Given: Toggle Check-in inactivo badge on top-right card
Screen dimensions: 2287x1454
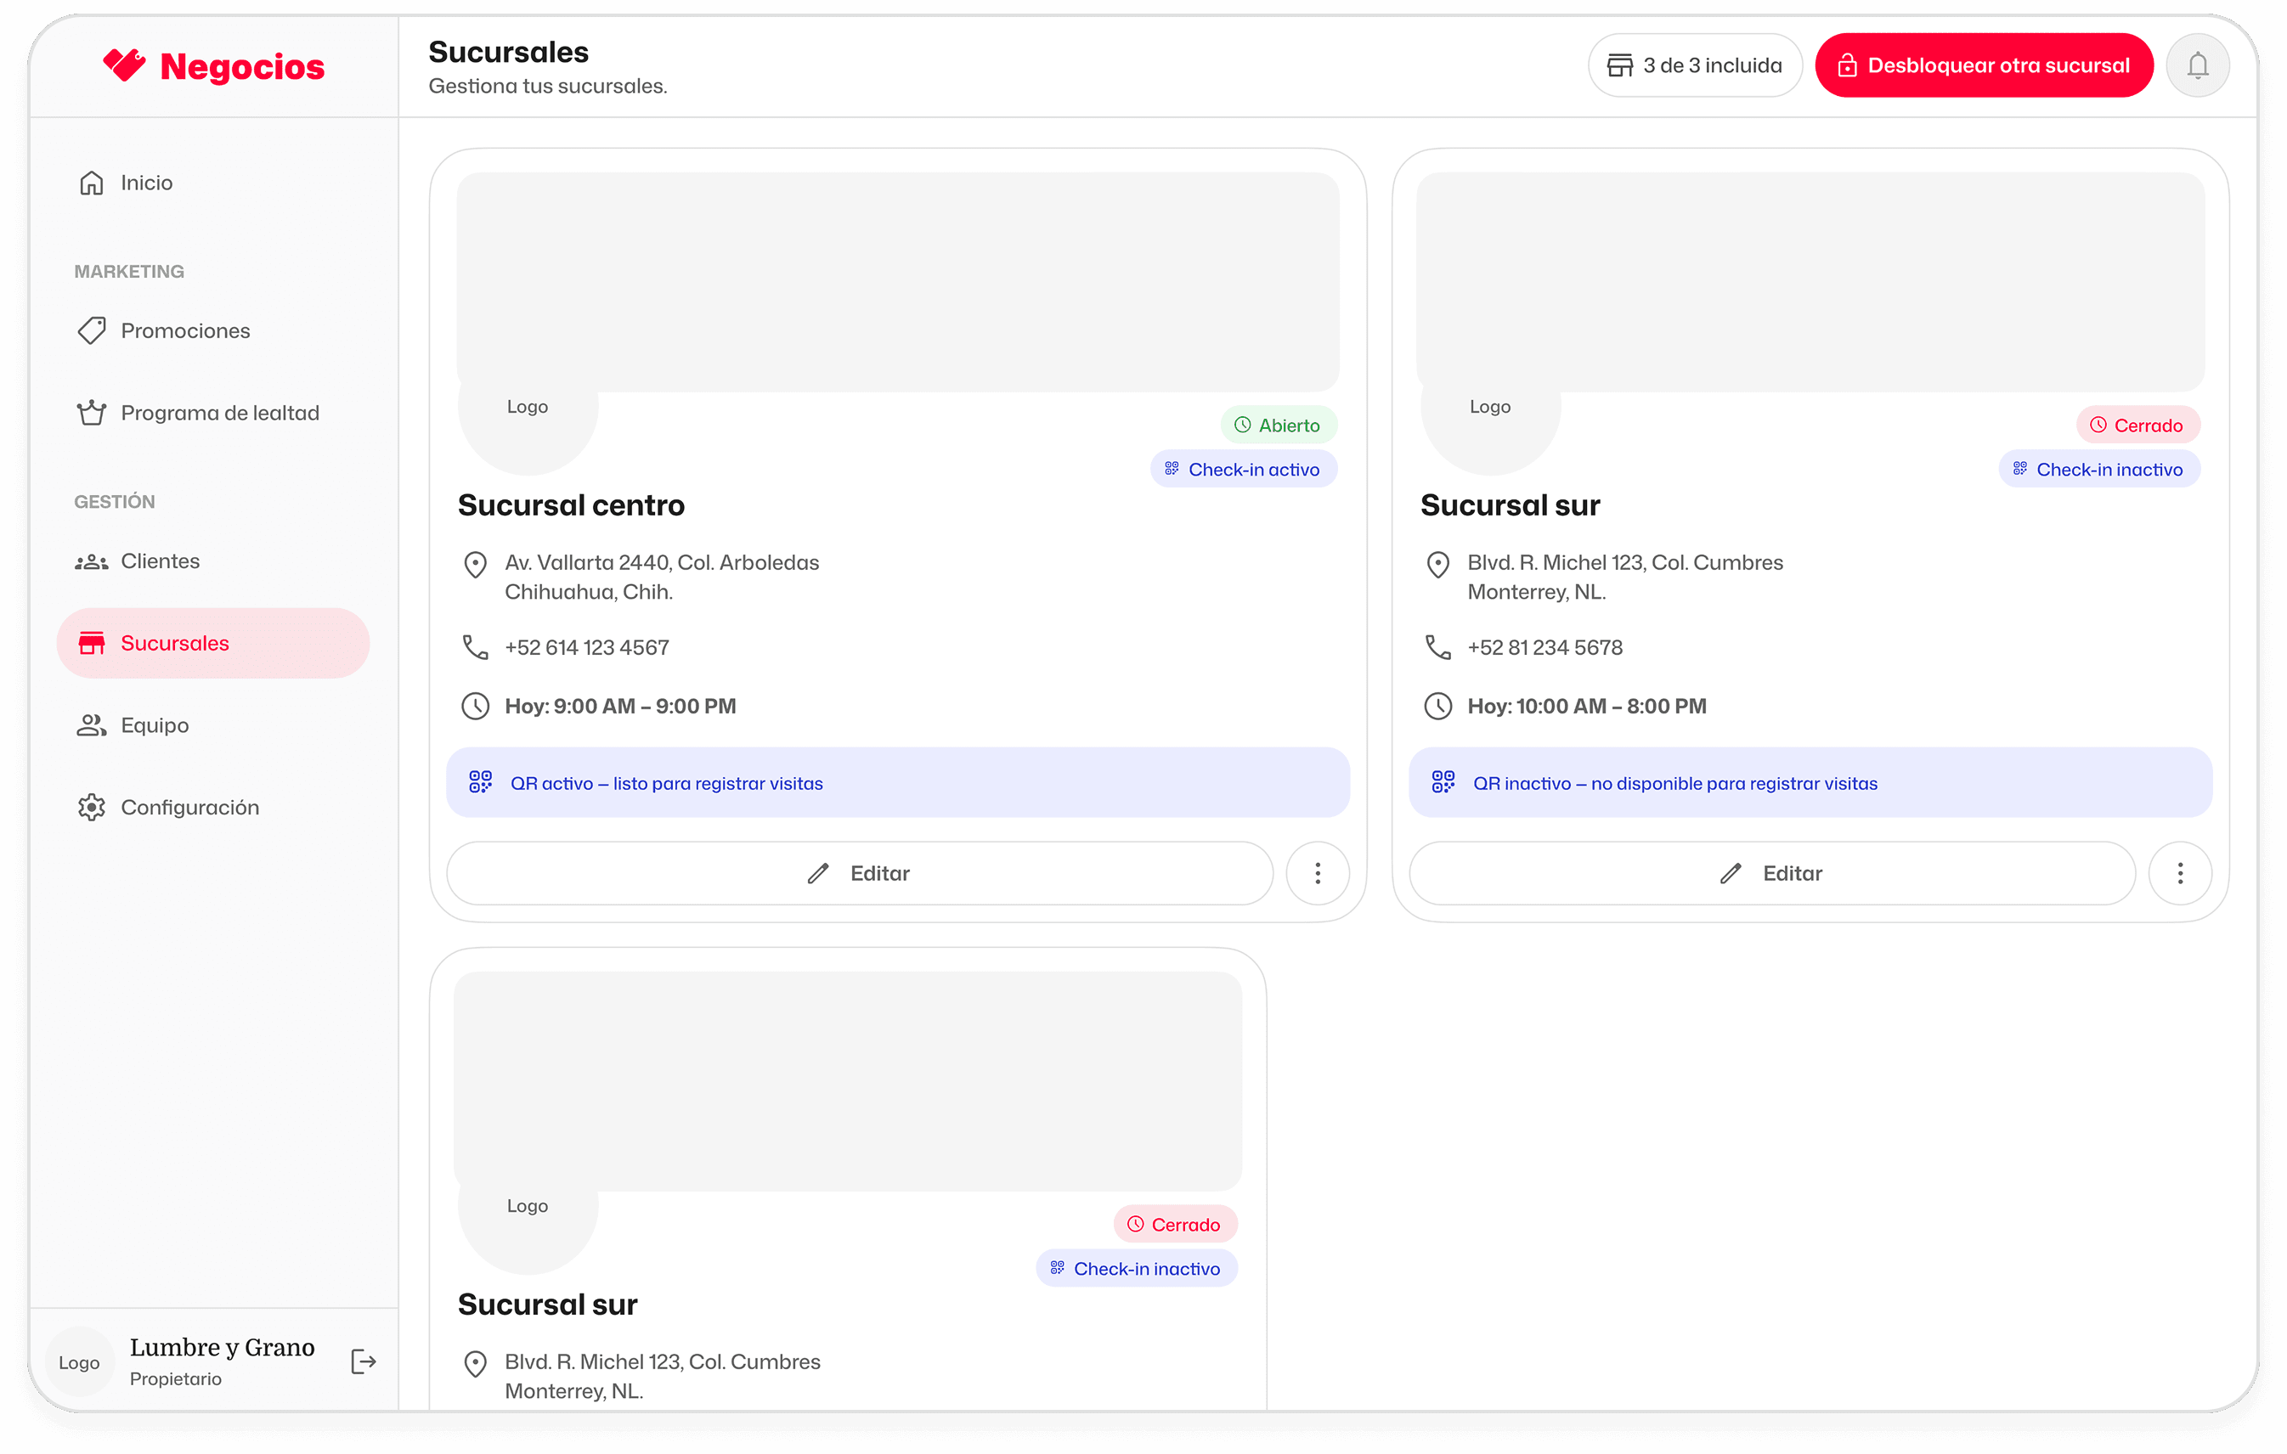Looking at the screenshot, I should (2099, 469).
